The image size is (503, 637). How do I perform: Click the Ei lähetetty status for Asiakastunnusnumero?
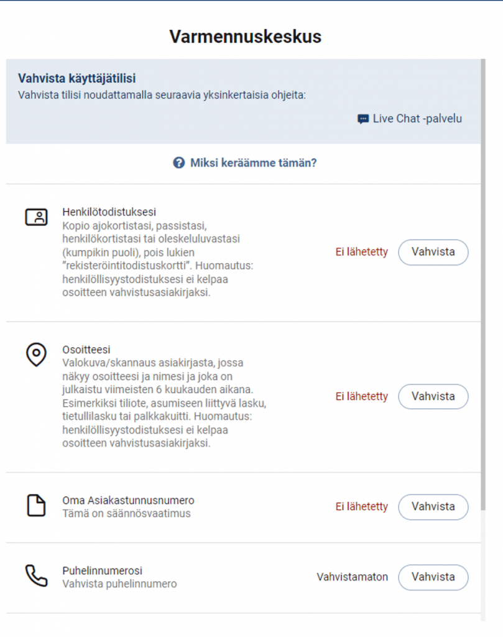point(362,506)
